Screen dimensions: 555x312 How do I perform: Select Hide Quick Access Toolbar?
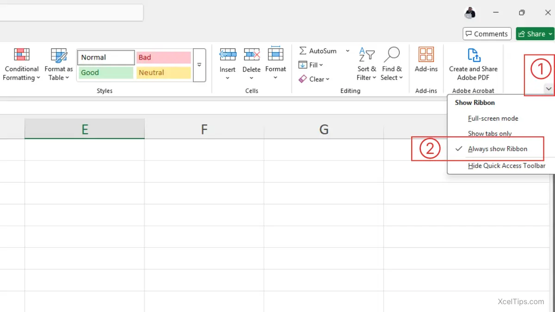506,165
